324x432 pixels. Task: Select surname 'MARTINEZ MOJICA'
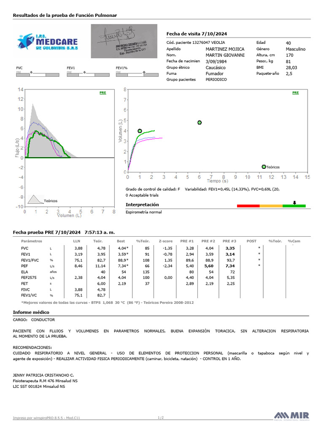click(x=225, y=49)
